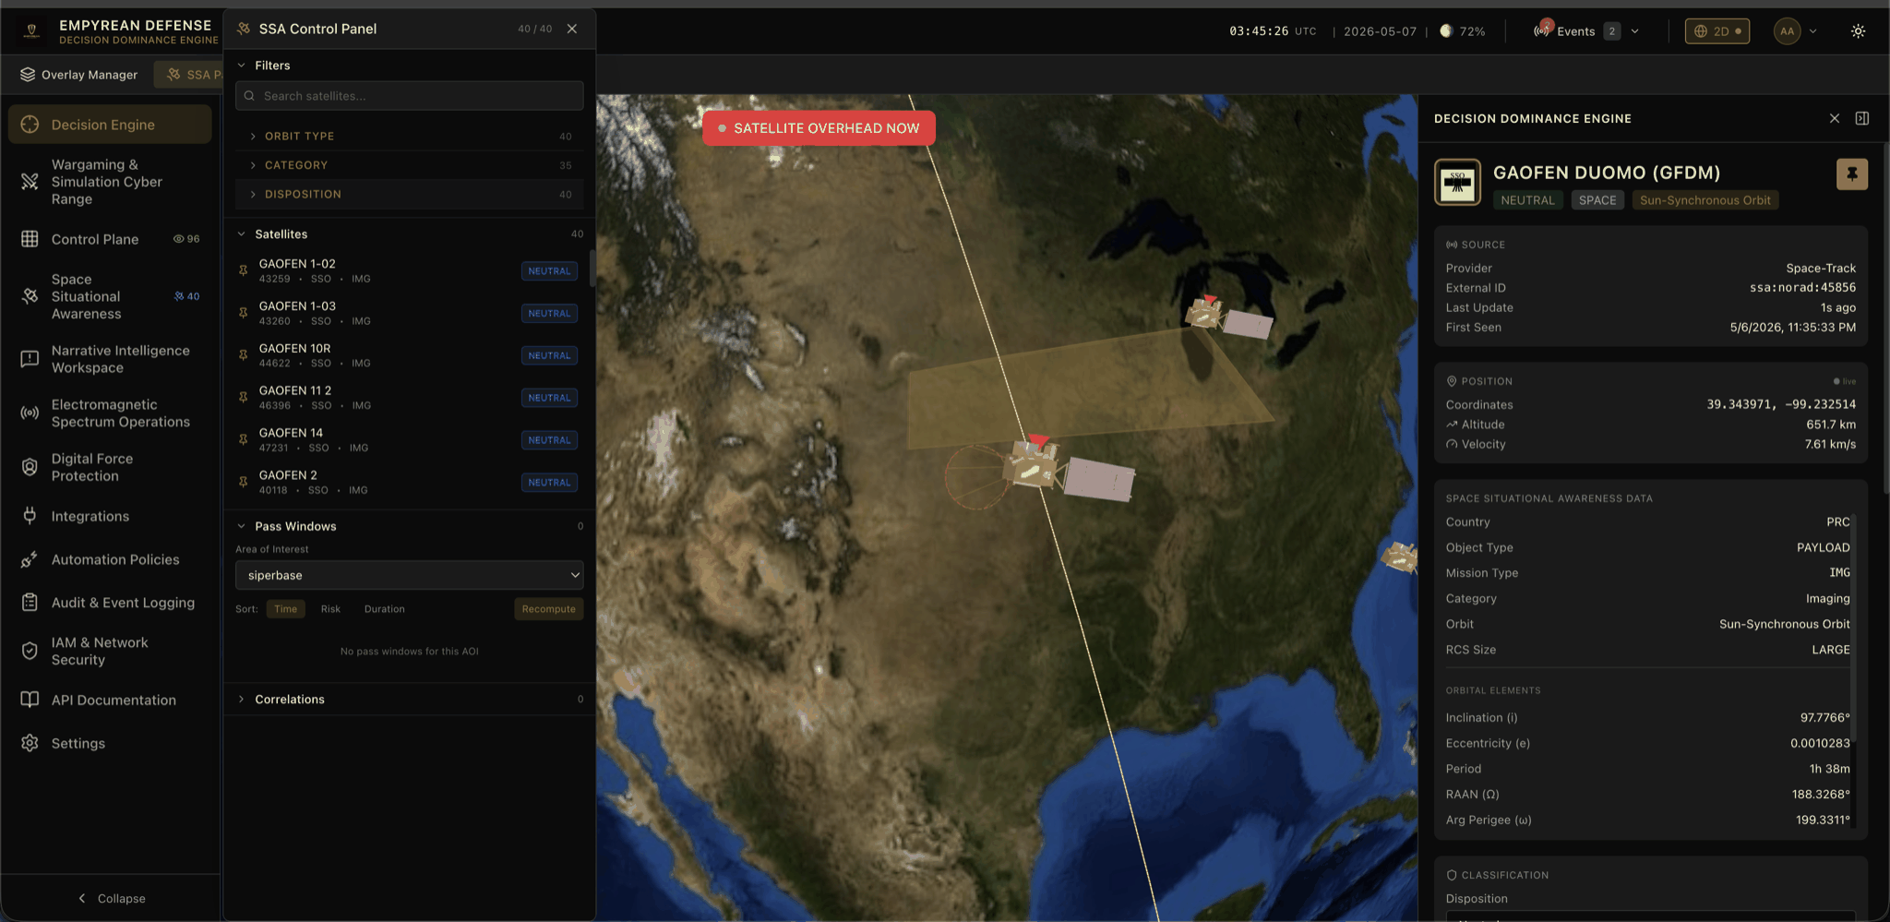Click GAOFEN DUOMO SSO satellite thumbnail
The height and width of the screenshot is (922, 1890).
click(1457, 182)
